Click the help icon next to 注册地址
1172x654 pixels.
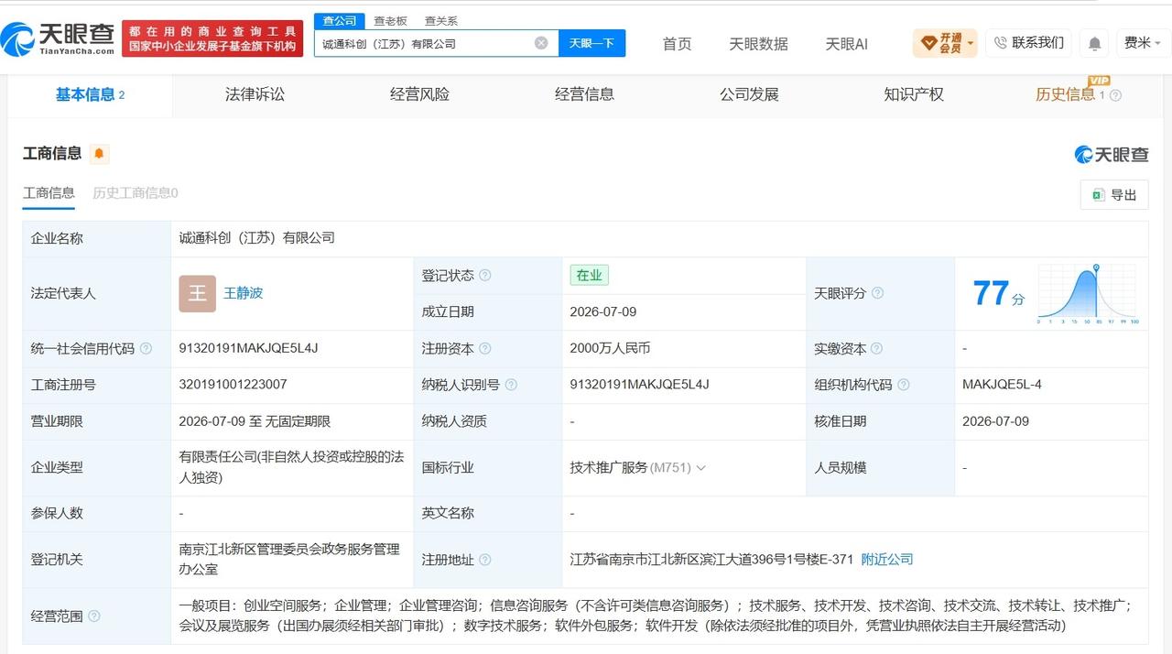485,560
